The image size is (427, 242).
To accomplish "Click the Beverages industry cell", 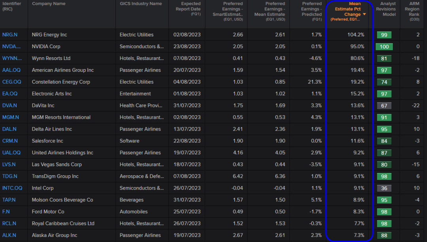I will tap(132, 200).
